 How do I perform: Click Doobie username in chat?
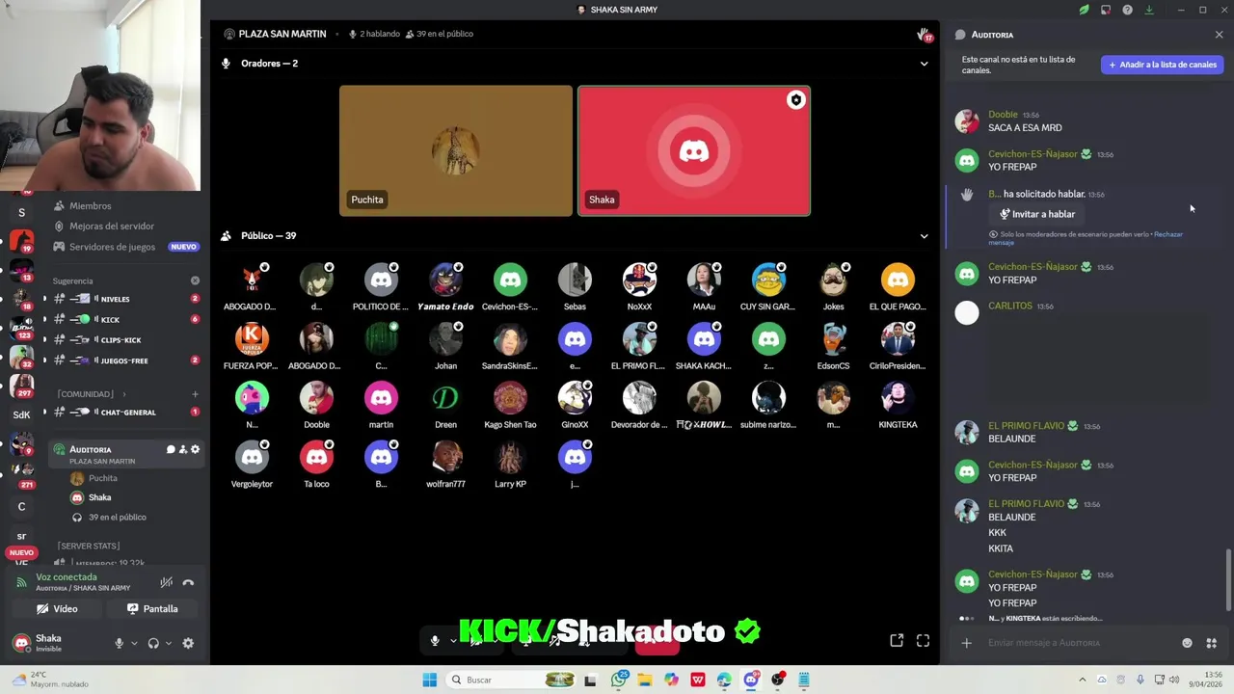pos(1003,115)
